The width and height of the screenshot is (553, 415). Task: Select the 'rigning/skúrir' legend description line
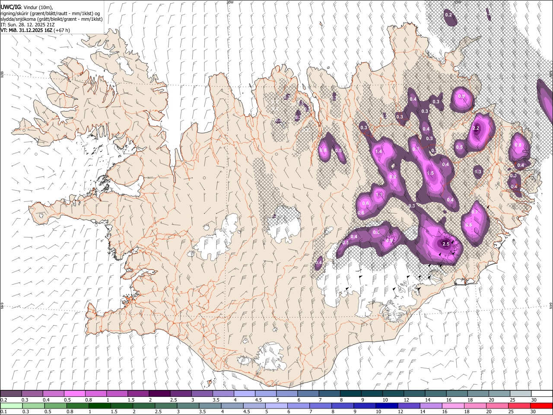[50, 13]
